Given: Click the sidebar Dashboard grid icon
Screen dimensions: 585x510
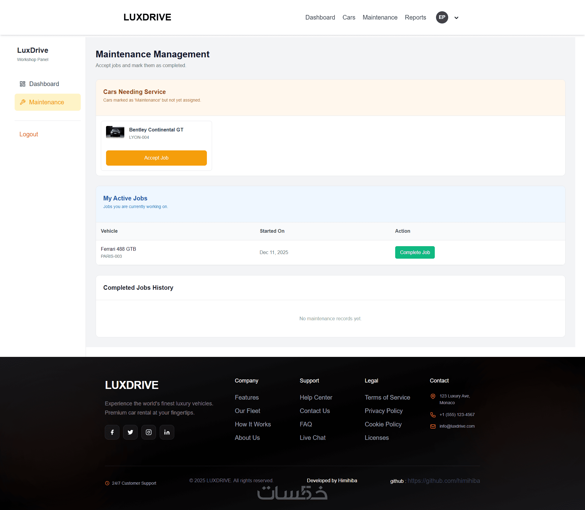Looking at the screenshot, I should click(x=23, y=84).
